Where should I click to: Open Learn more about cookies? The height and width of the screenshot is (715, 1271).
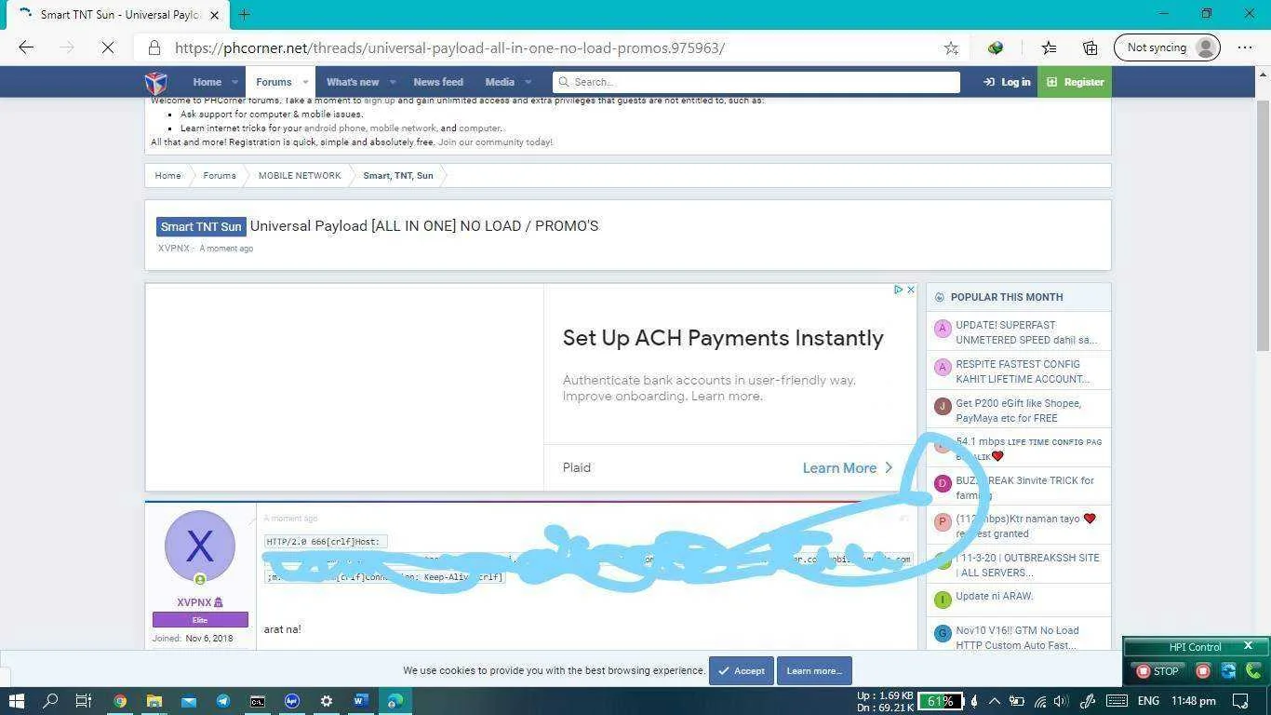[814, 670]
